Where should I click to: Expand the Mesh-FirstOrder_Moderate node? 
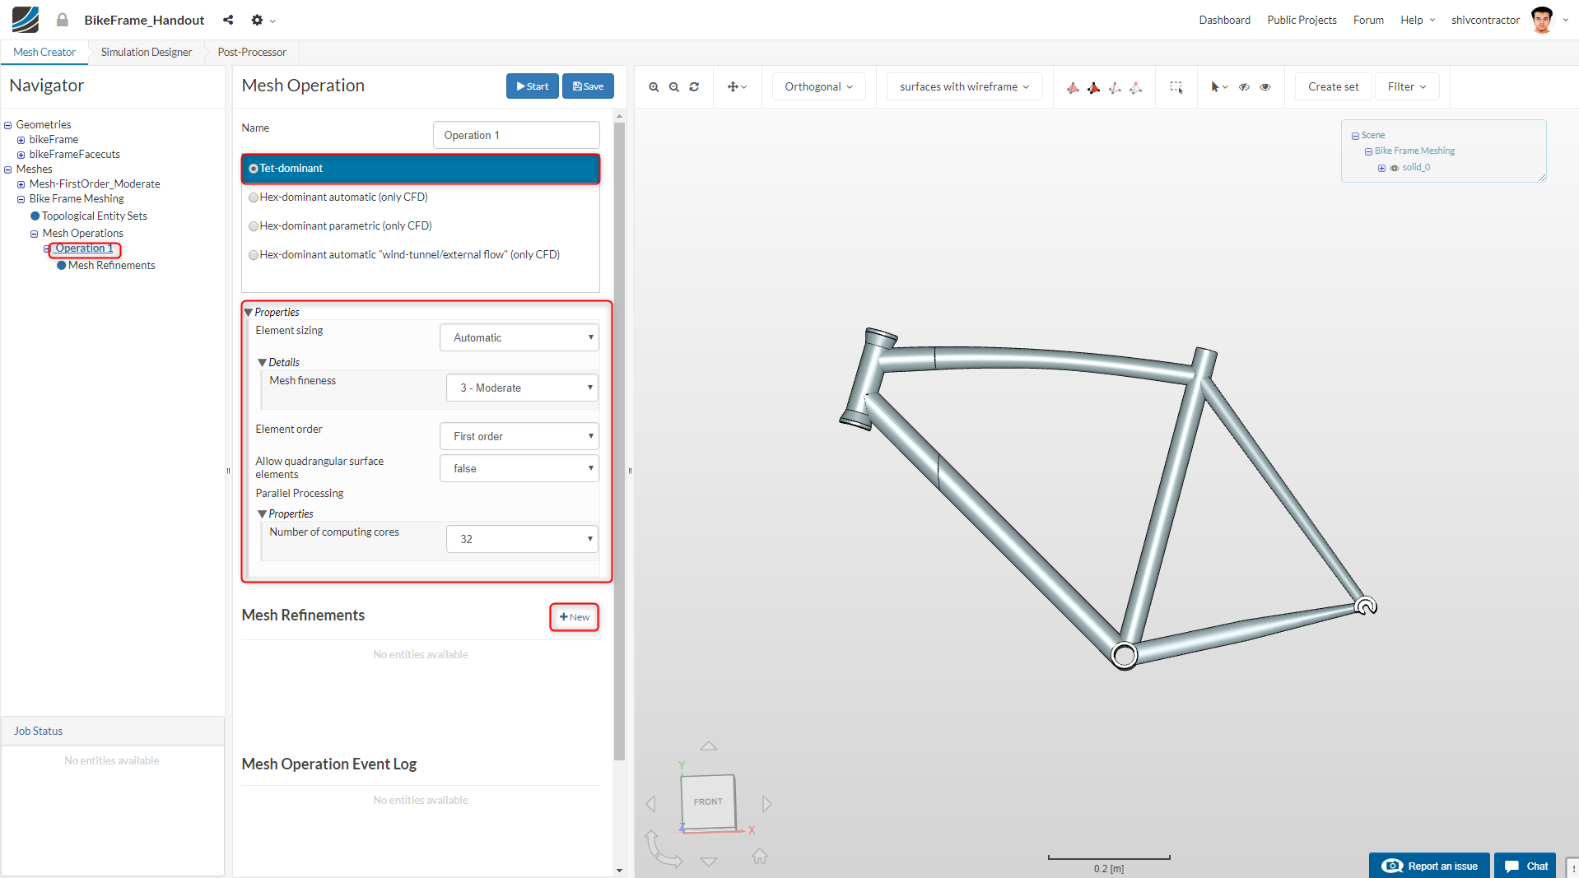coord(21,184)
